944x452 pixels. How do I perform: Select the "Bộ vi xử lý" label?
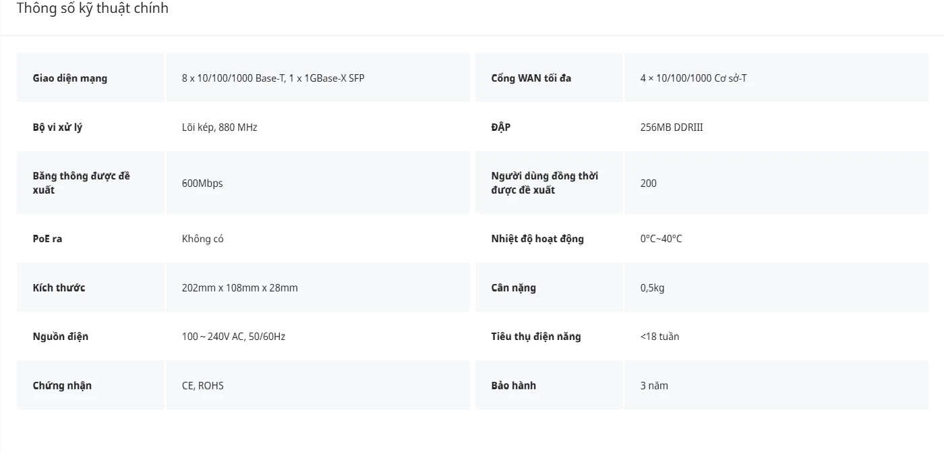[x=57, y=128]
